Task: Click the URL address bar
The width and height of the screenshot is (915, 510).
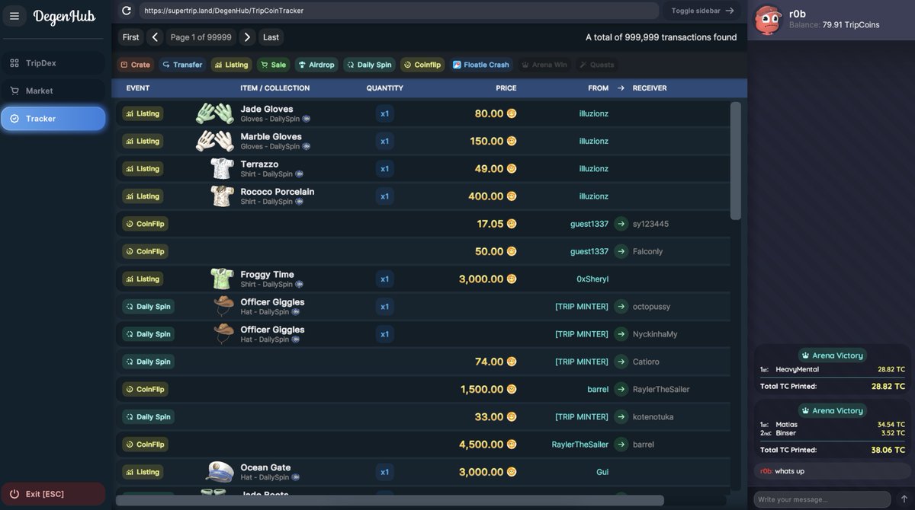Action: tap(399, 11)
